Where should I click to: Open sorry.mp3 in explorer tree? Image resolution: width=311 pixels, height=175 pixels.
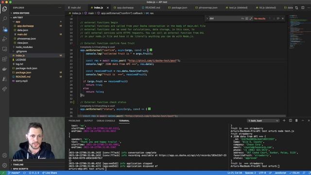[x=21, y=81]
